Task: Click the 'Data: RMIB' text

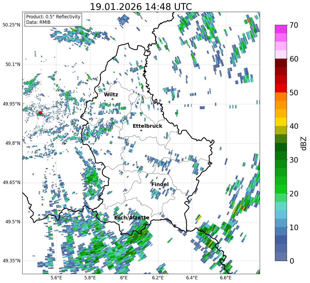Action: point(38,22)
